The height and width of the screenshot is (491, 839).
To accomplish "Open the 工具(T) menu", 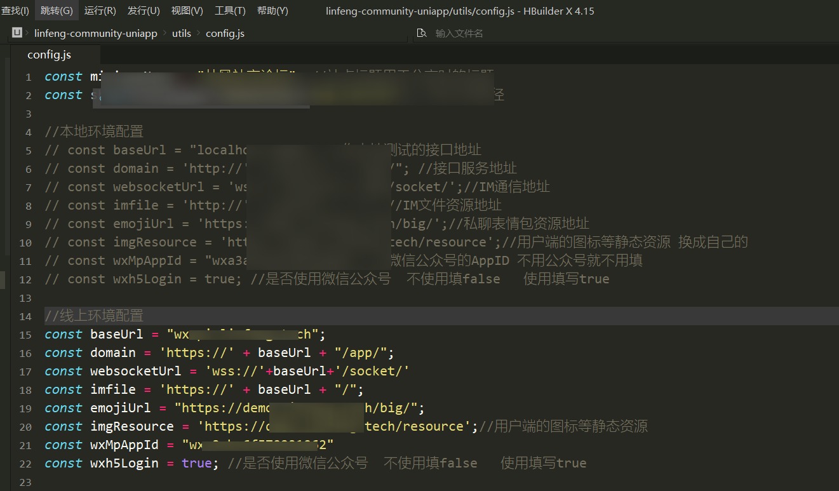I will coord(230,11).
